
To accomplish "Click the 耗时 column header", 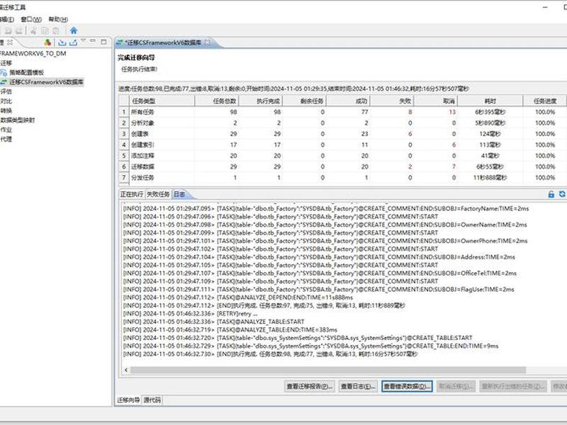I will click(x=490, y=101).
